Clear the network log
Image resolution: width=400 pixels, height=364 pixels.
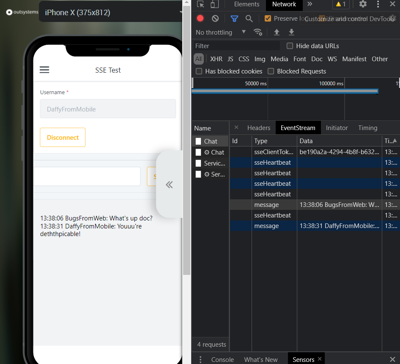(215, 19)
